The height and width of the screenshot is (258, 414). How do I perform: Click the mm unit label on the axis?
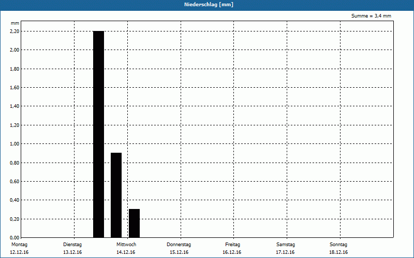point(15,23)
